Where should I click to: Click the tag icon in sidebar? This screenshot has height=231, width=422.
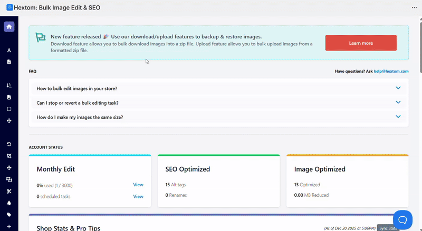[x=9, y=215]
